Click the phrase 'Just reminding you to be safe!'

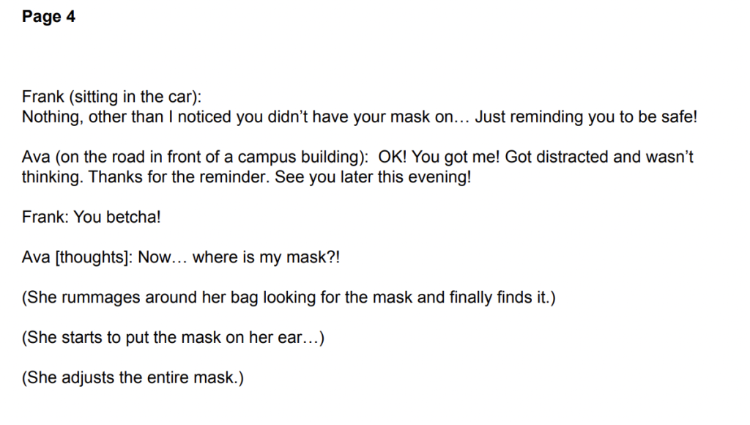point(586,117)
